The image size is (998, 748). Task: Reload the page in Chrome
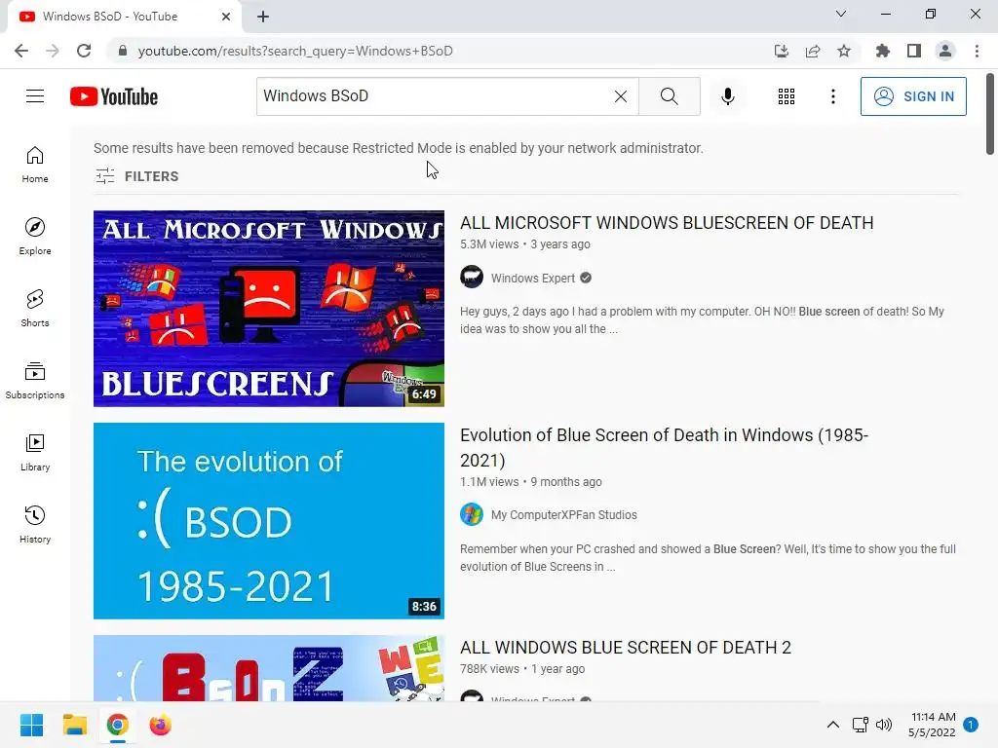click(84, 51)
